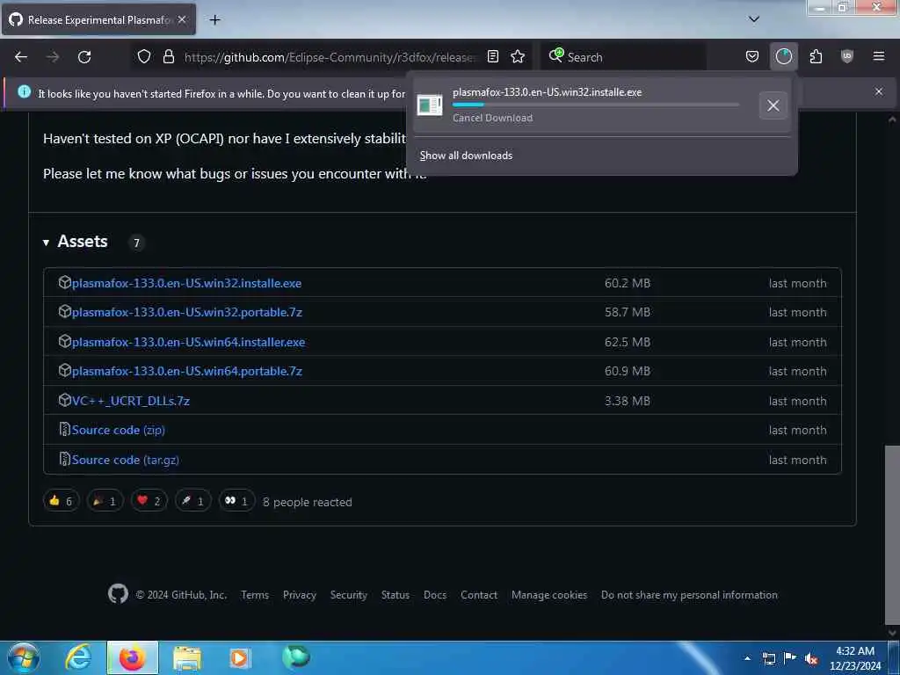Click the GitHub logo in footer

pyautogui.click(x=118, y=594)
